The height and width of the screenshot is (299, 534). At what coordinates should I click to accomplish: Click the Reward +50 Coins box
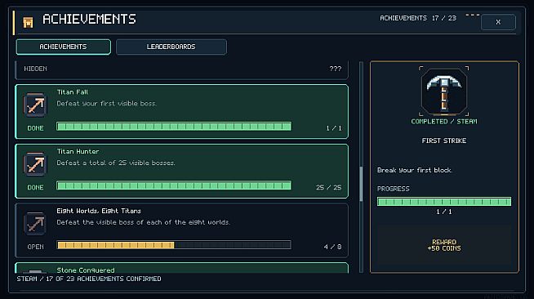[x=443, y=245]
